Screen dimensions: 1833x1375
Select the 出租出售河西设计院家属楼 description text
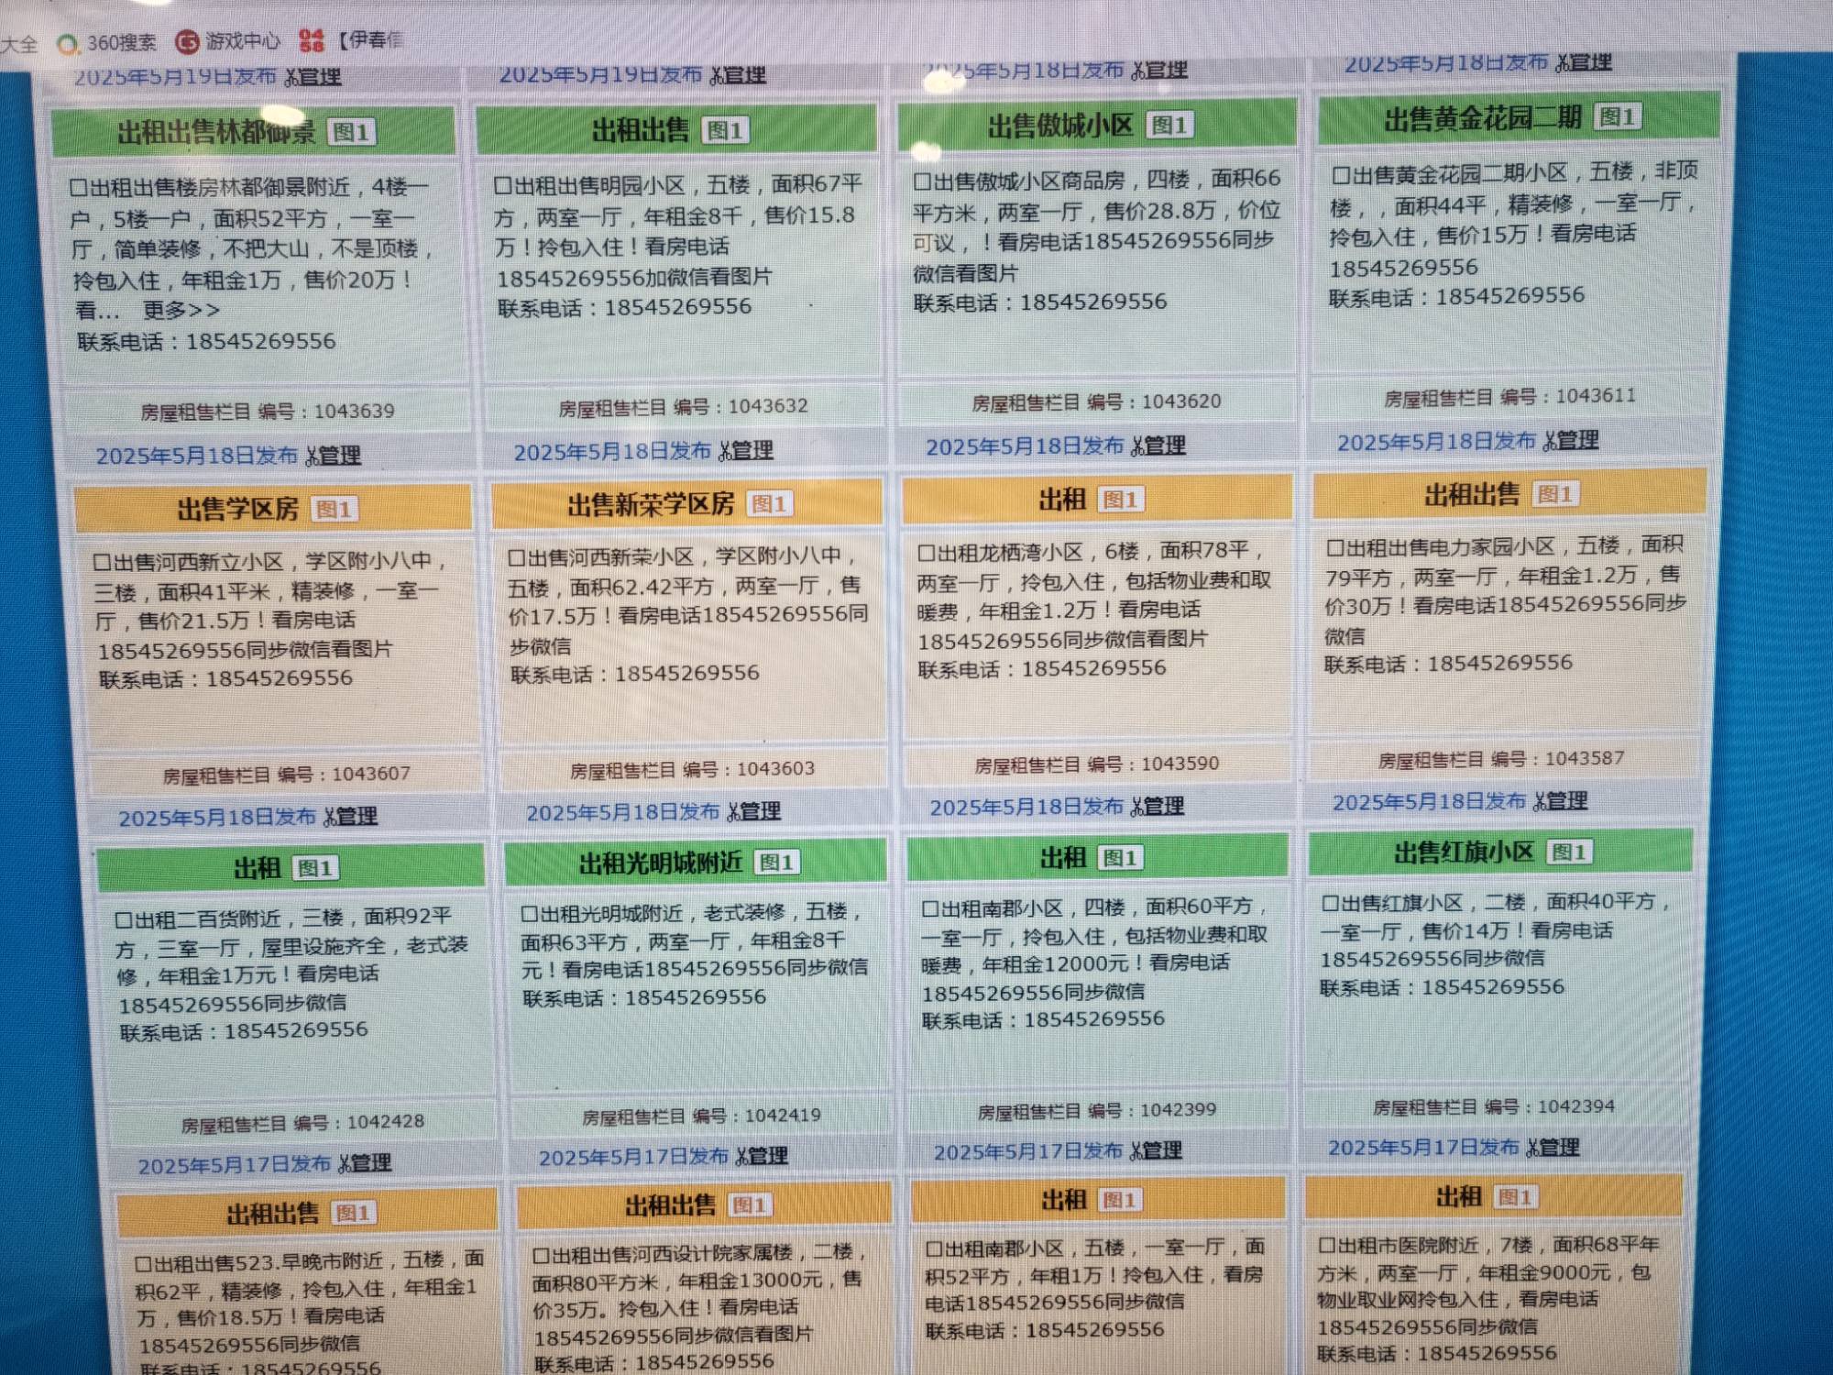coord(698,1294)
